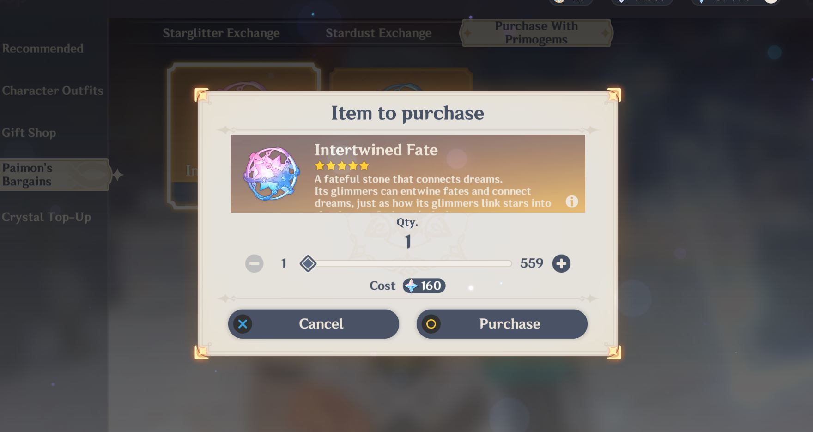Decrease quantity with the minus button
Viewport: 813px width, 432px height.
[x=254, y=263]
